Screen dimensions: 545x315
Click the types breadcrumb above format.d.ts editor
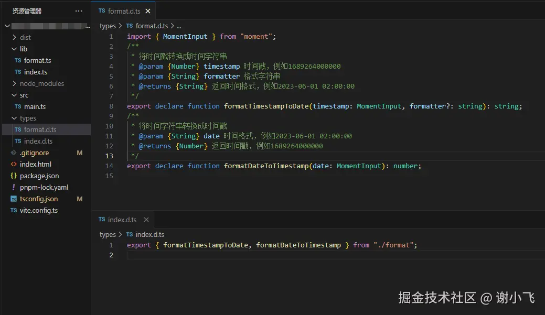pos(108,26)
